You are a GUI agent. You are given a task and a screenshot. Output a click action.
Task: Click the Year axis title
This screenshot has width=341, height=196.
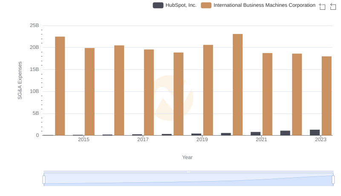click(x=187, y=157)
